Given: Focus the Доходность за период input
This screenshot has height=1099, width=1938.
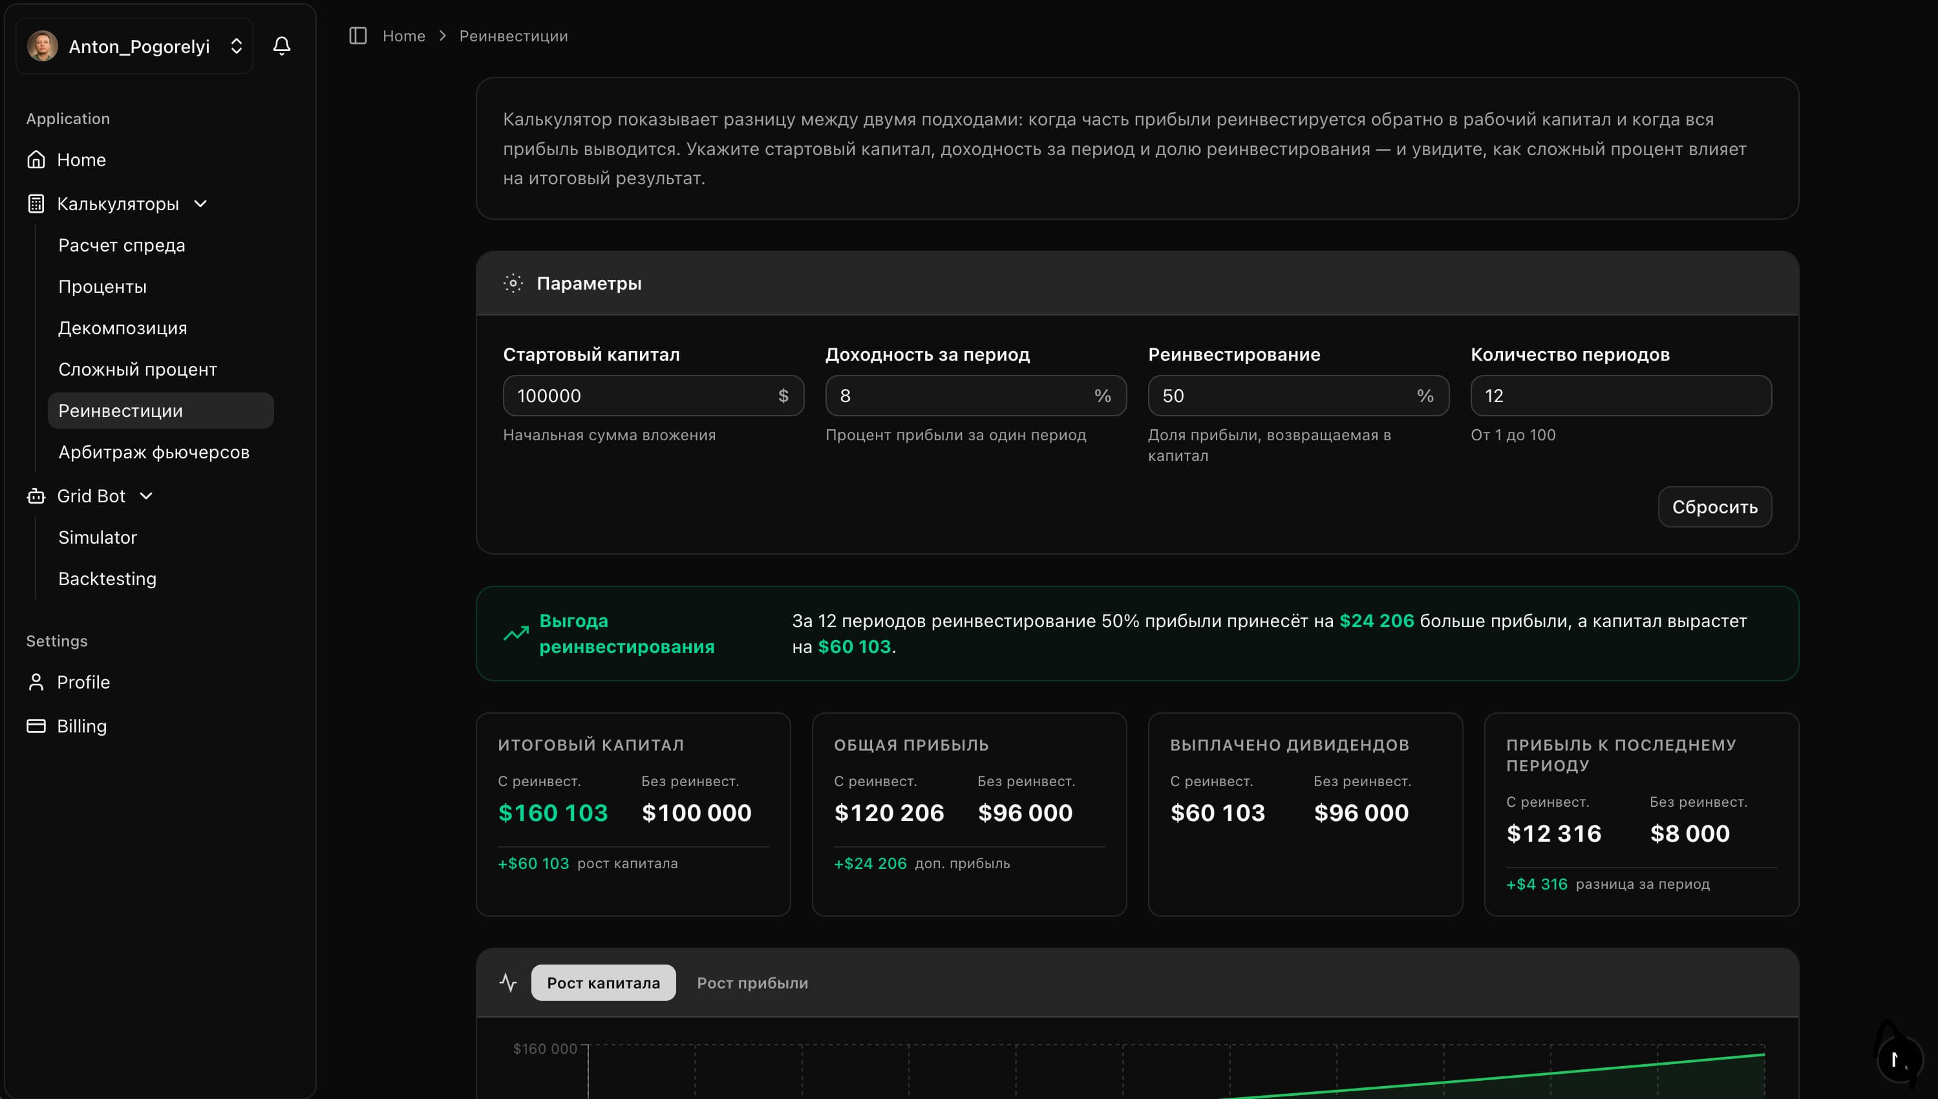Looking at the screenshot, I should [x=976, y=396].
